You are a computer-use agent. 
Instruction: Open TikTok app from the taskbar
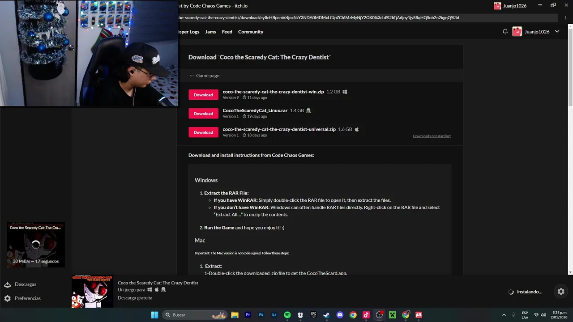[366, 315]
